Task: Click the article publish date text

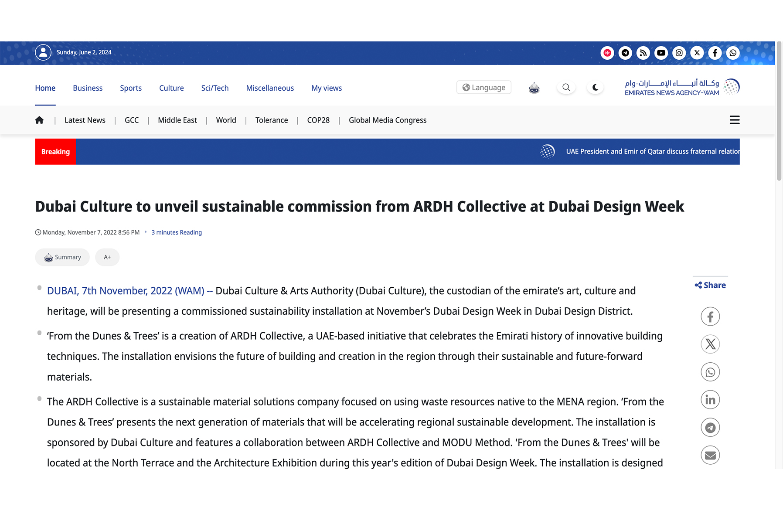Action: (91, 232)
